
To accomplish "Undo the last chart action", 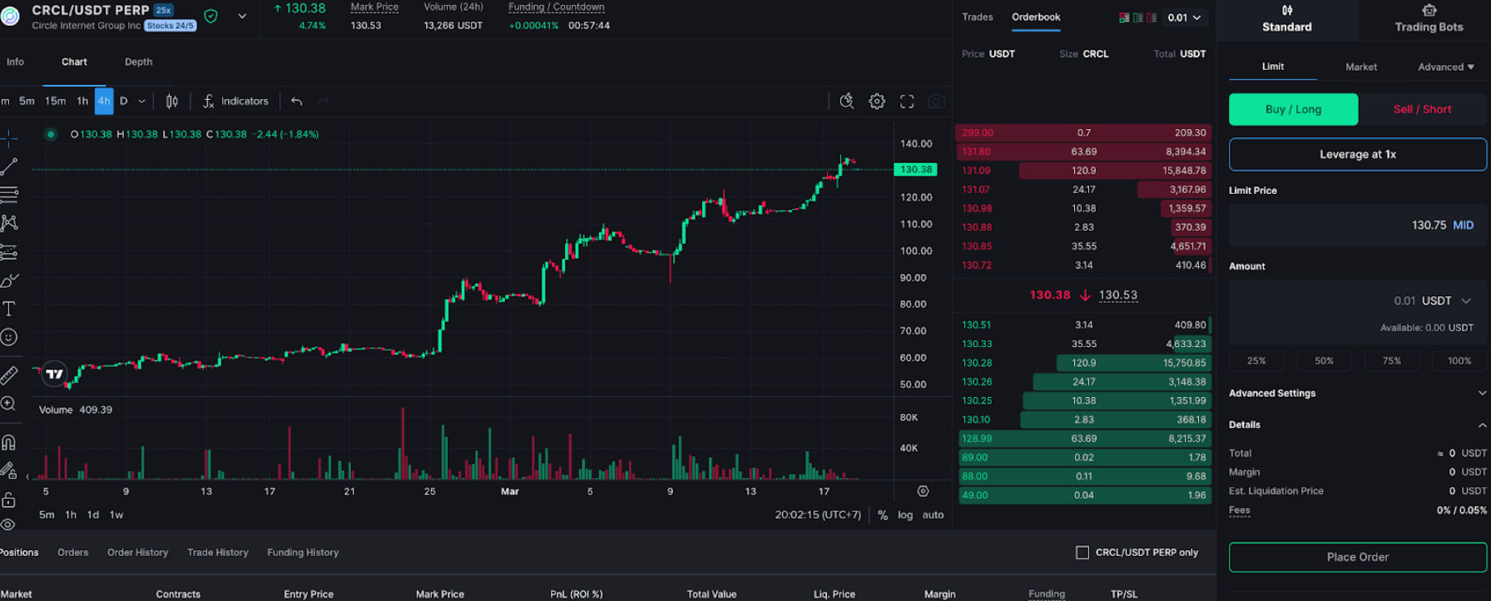I will point(296,101).
